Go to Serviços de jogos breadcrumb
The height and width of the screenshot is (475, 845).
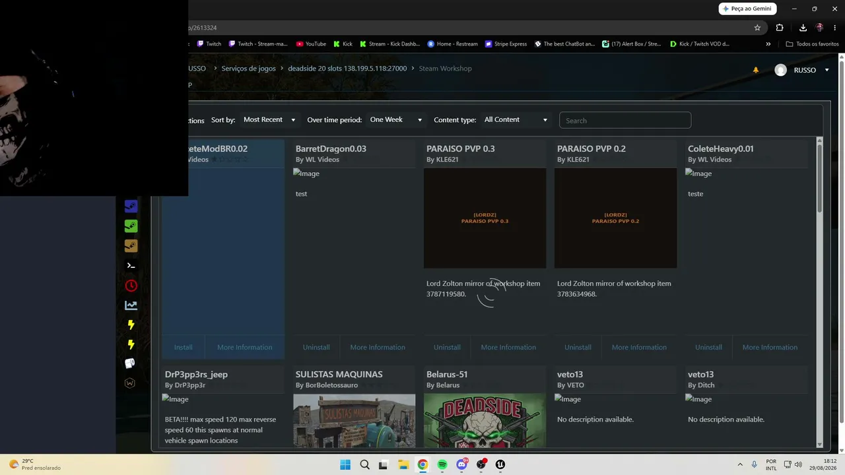coord(248,69)
